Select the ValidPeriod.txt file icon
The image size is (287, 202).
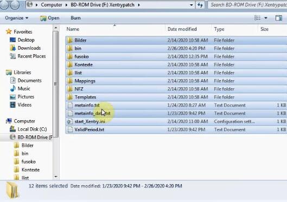coord(70,129)
